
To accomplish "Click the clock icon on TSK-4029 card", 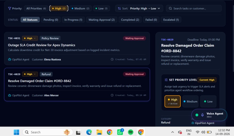I will [x=112, y=95].
